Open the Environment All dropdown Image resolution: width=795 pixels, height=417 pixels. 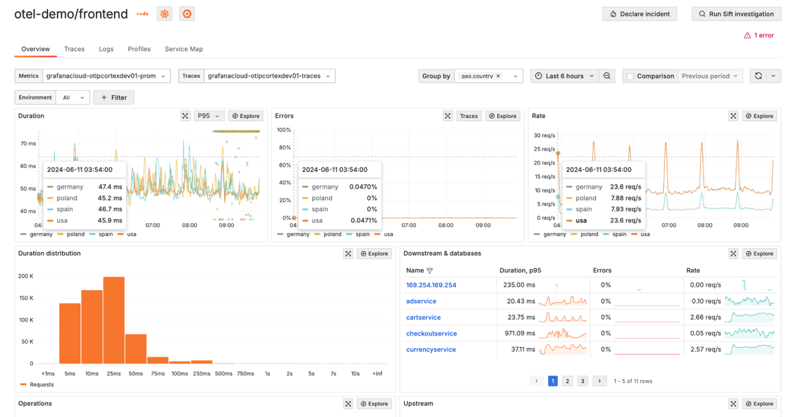[x=72, y=97]
